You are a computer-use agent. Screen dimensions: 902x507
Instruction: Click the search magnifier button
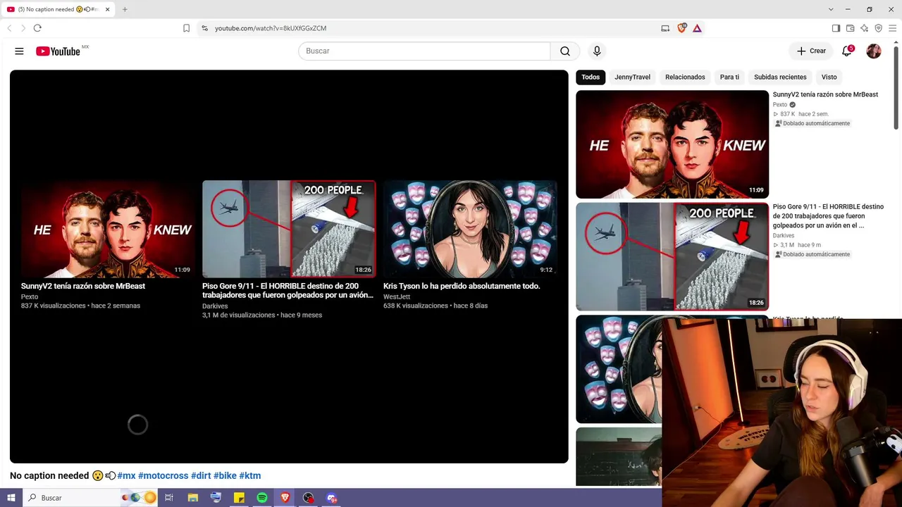[565, 51]
